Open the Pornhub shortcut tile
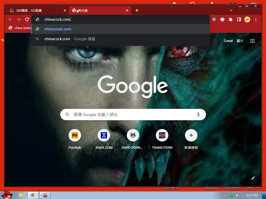Screen dimensions: 266x199 tap(75, 139)
